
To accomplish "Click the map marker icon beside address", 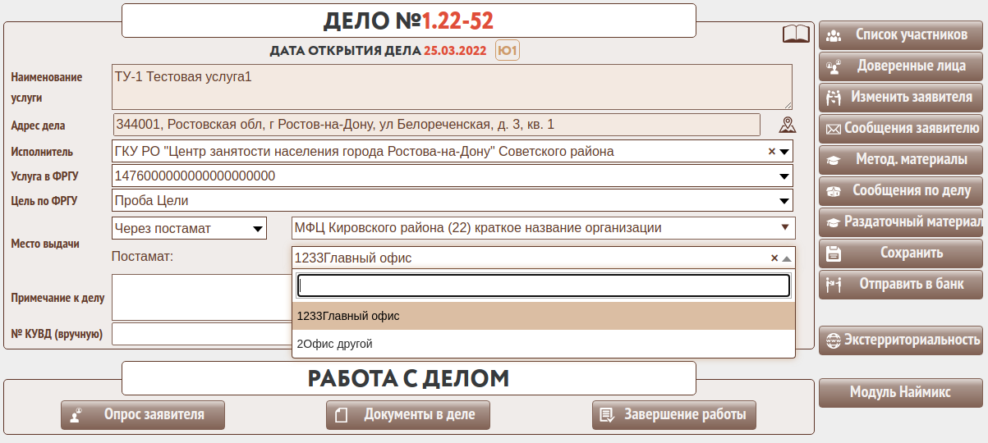I will pos(788,125).
